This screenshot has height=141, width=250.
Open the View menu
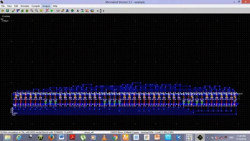click(9, 6)
